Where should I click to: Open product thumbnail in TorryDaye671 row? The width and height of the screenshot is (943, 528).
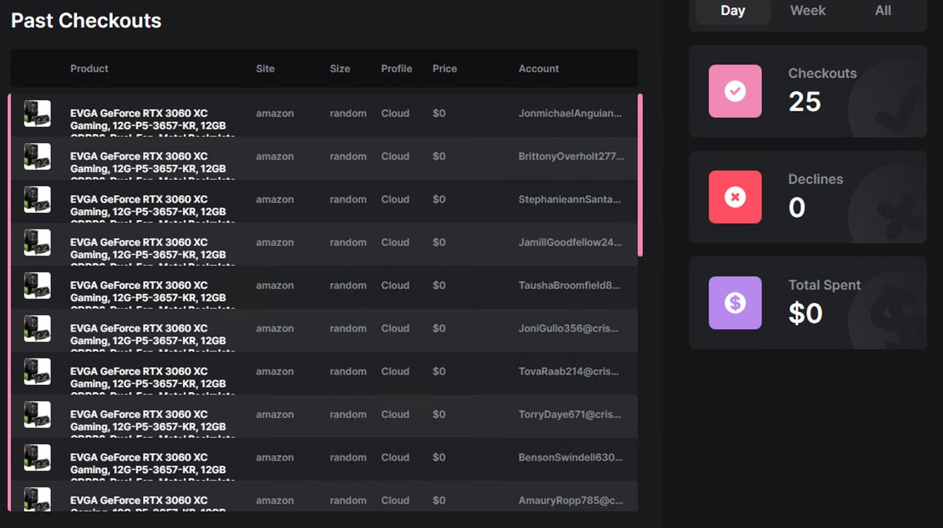pyautogui.click(x=37, y=415)
